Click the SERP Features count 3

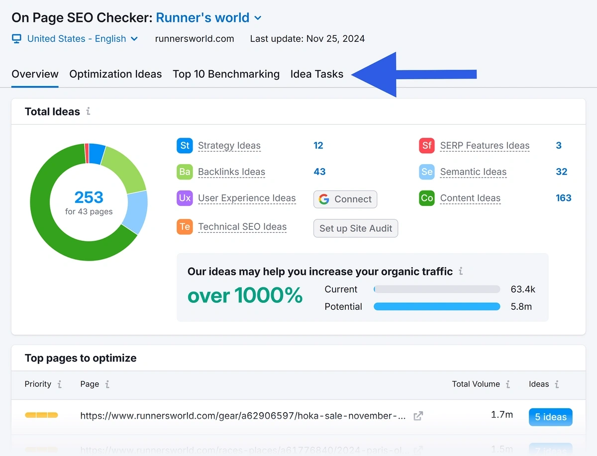559,146
